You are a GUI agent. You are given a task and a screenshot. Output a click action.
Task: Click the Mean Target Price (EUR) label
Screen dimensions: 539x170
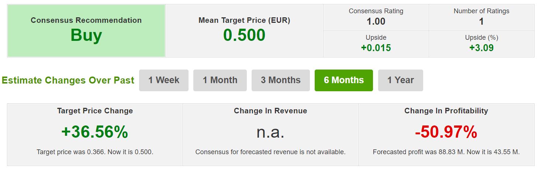point(244,20)
